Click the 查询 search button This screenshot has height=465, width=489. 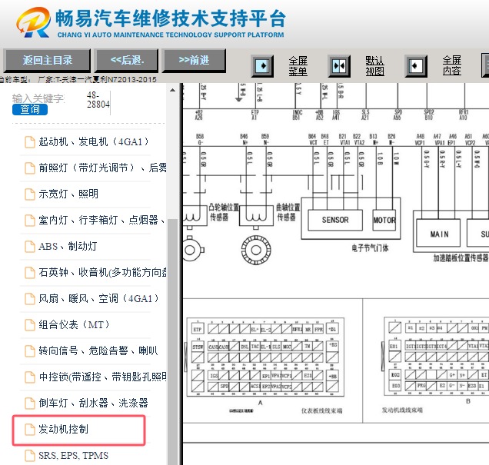[x=30, y=109]
